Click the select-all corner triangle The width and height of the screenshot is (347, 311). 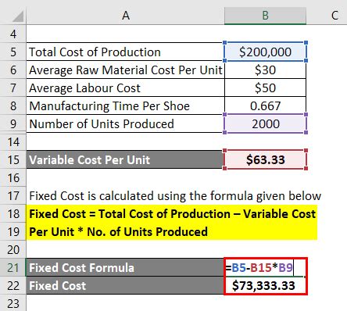tap(18, 16)
